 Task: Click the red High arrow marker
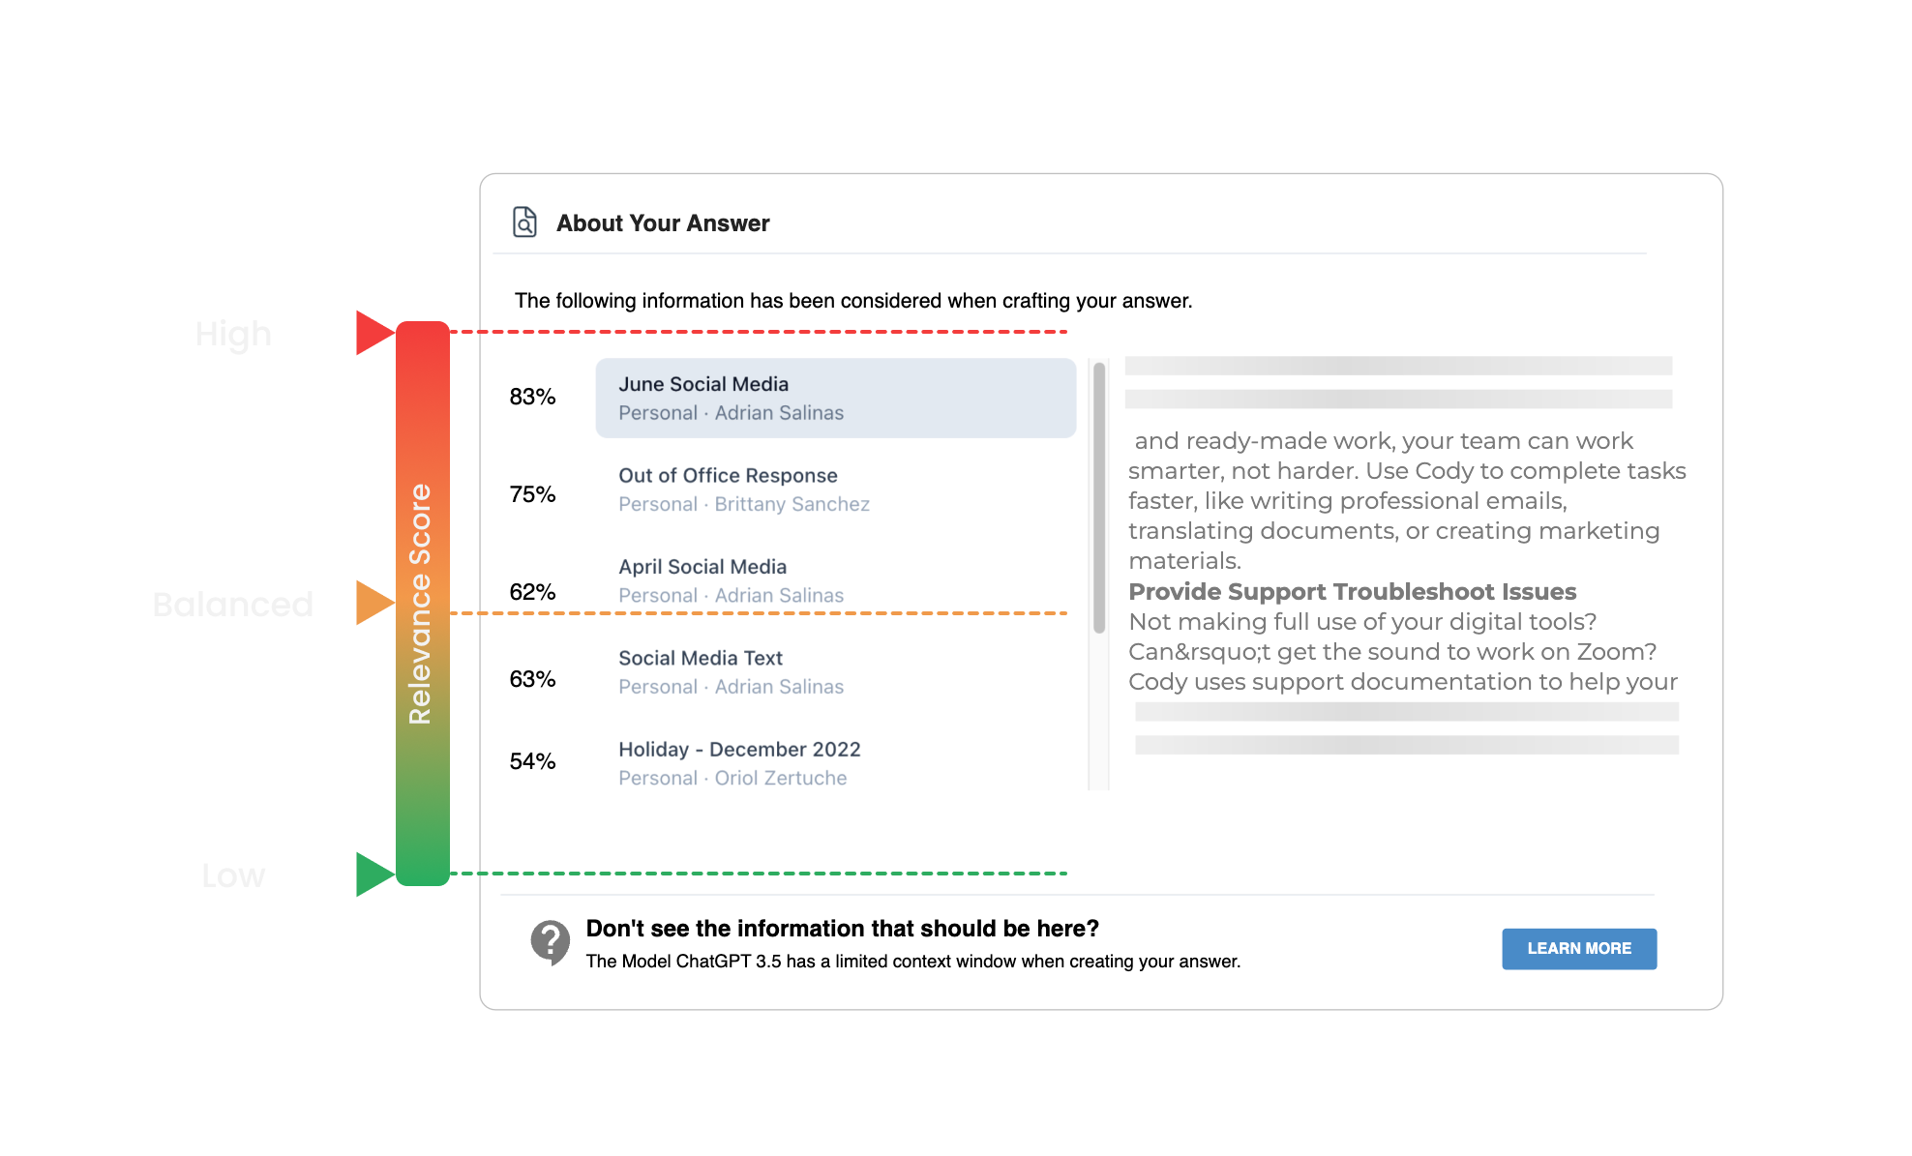pyautogui.click(x=372, y=332)
